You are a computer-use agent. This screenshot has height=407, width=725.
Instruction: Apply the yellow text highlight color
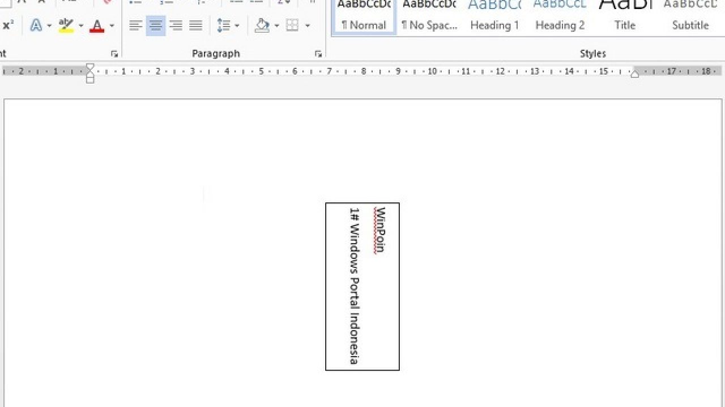pos(66,25)
